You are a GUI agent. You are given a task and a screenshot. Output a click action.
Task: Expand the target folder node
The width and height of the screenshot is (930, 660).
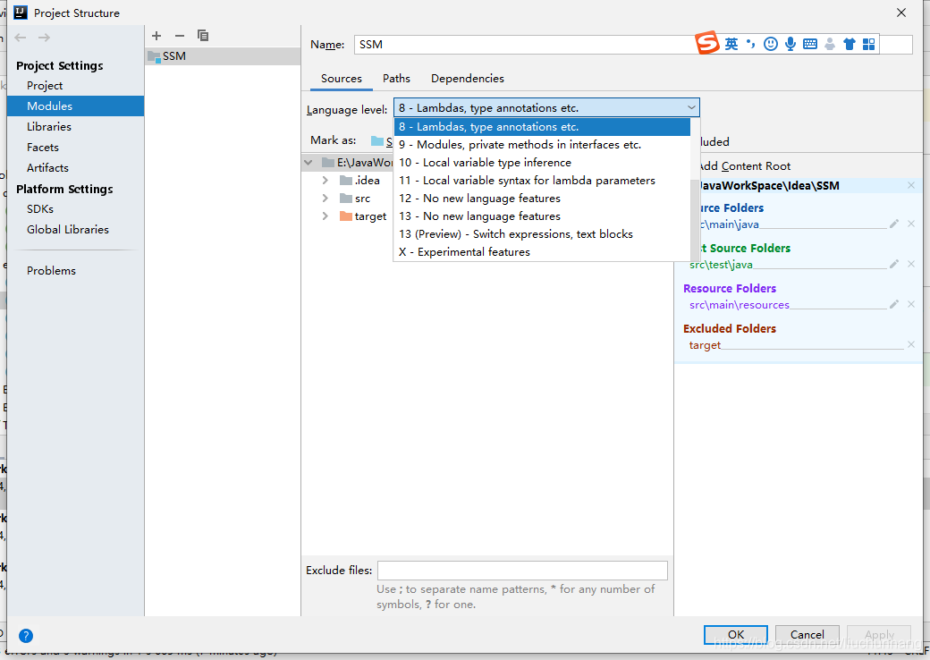coord(325,216)
